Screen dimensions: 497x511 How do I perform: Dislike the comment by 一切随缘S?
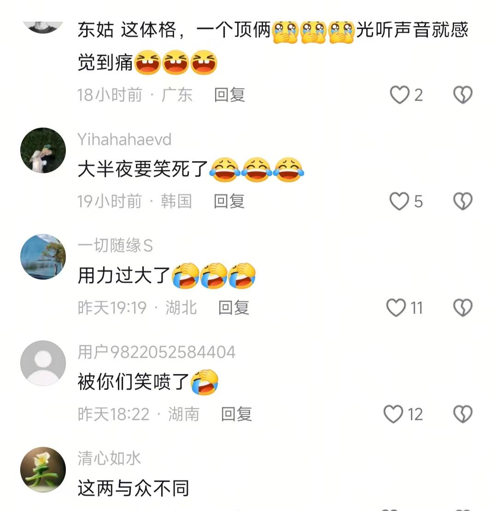coord(463,308)
